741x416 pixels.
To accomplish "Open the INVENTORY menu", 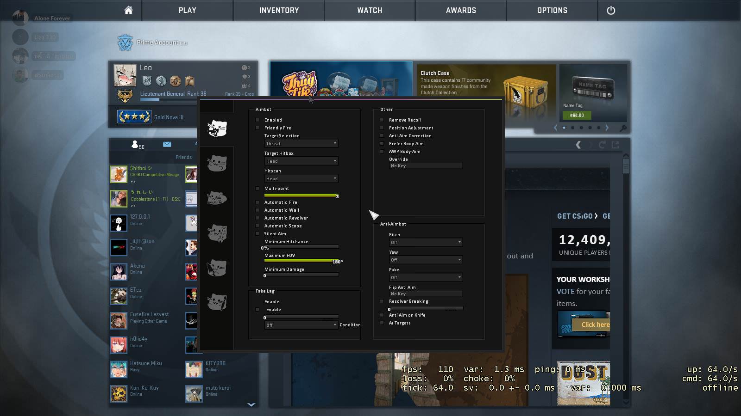I will [279, 10].
